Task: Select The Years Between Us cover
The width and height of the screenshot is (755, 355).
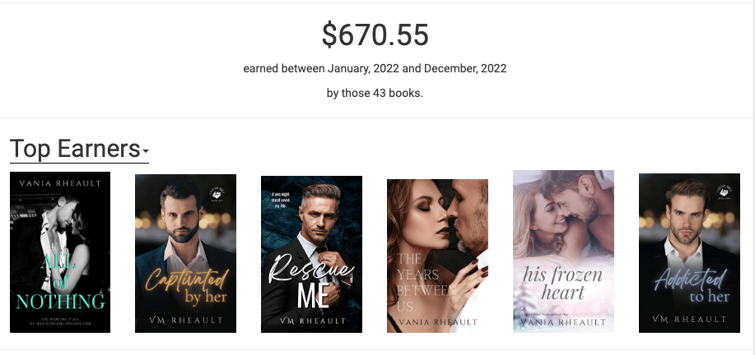Action: pyautogui.click(x=438, y=256)
